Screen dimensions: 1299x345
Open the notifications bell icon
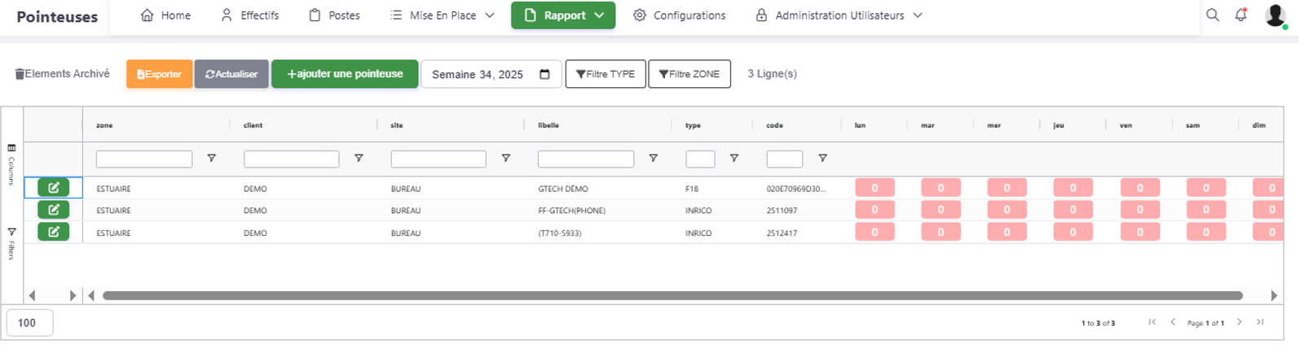point(1241,15)
